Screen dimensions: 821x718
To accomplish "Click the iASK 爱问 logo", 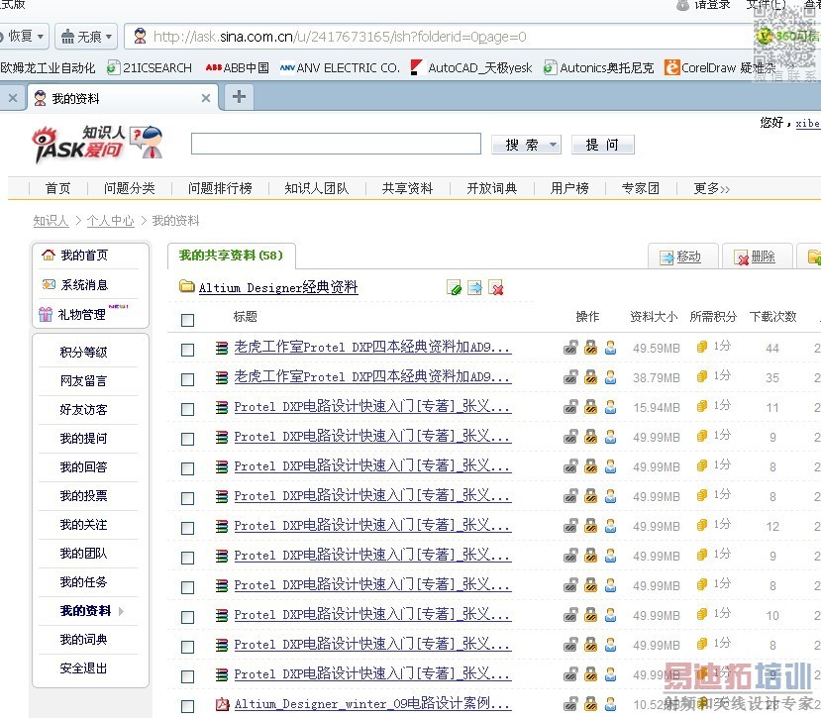I will [x=97, y=144].
